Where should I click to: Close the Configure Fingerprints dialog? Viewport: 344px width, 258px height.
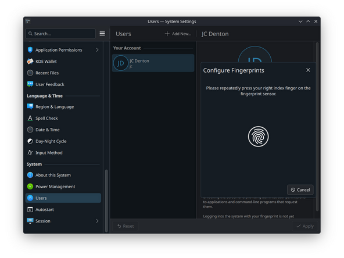click(x=308, y=70)
